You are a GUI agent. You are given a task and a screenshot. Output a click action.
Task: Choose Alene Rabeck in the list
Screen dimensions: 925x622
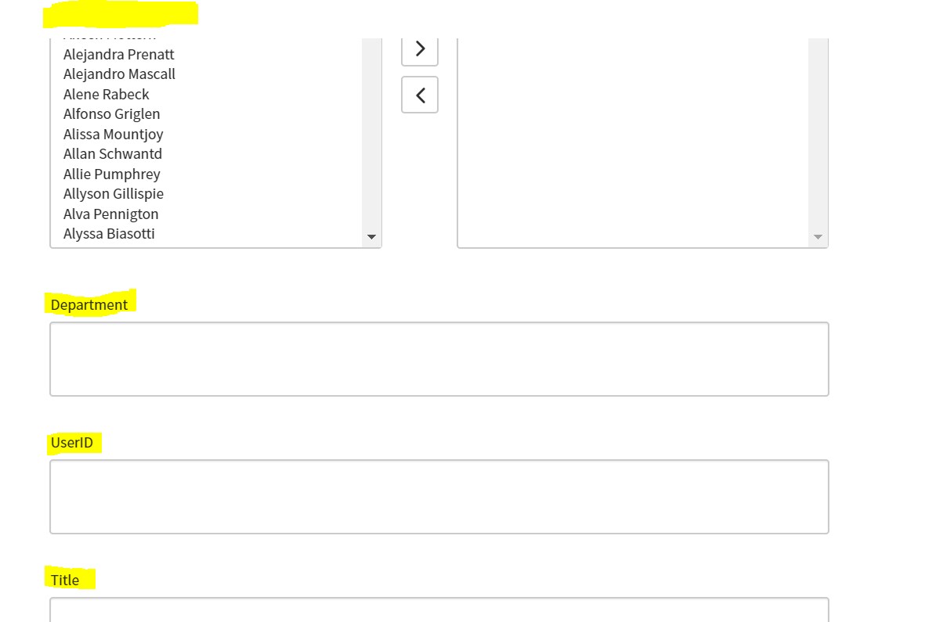pos(107,95)
